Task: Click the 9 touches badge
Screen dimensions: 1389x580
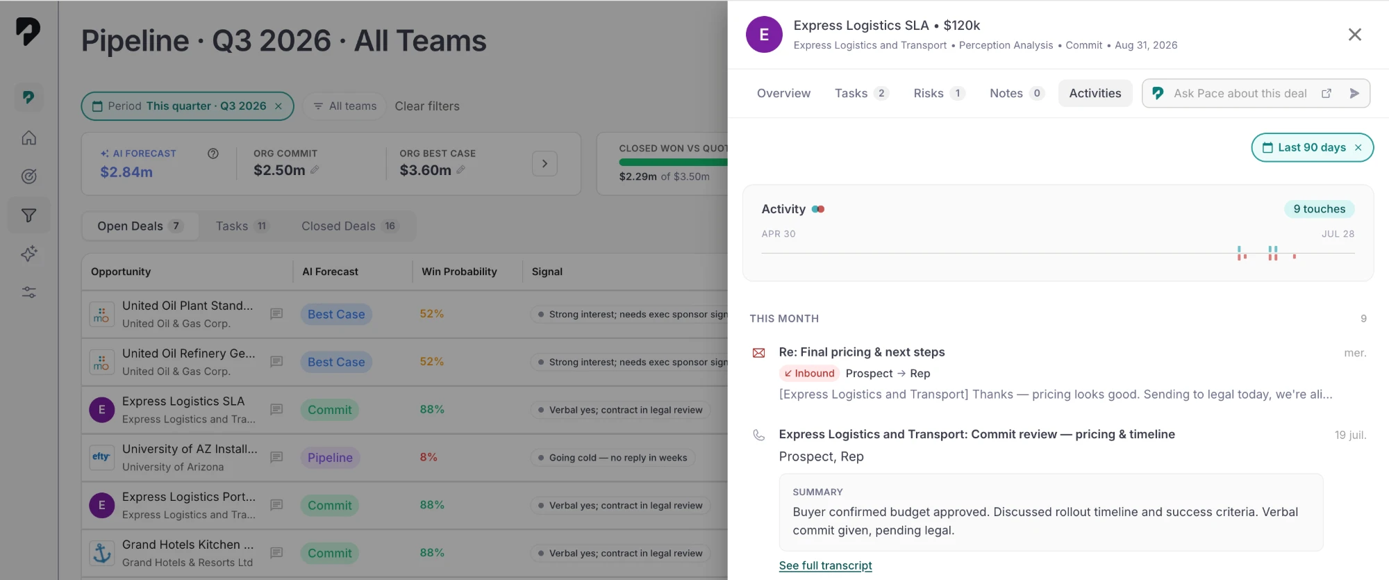Action: point(1319,209)
